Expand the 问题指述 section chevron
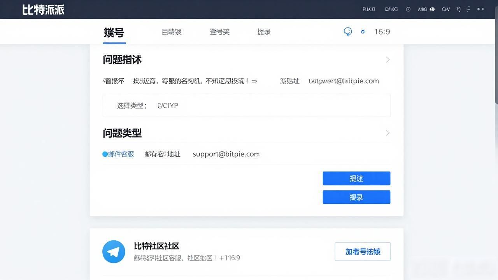This screenshot has height=280, width=498. point(388,59)
